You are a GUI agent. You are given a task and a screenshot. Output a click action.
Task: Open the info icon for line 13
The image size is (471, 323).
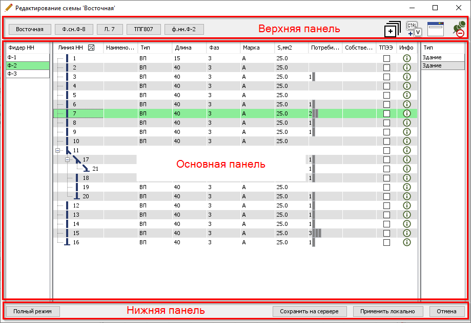[407, 215]
